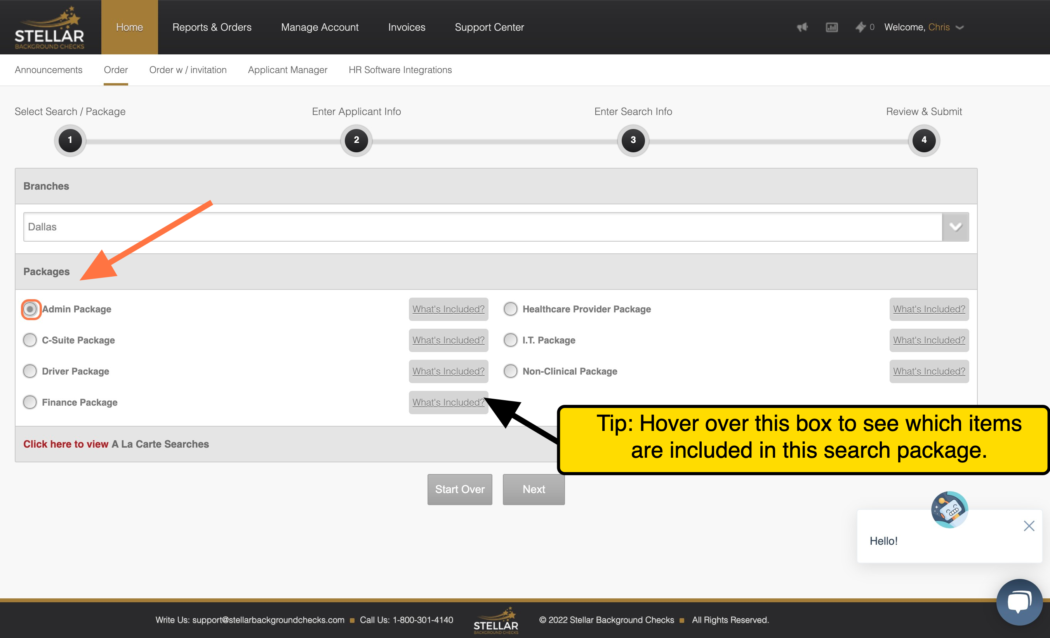
Task: Expand the Dallas branch dropdown arrow
Action: click(955, 227)
